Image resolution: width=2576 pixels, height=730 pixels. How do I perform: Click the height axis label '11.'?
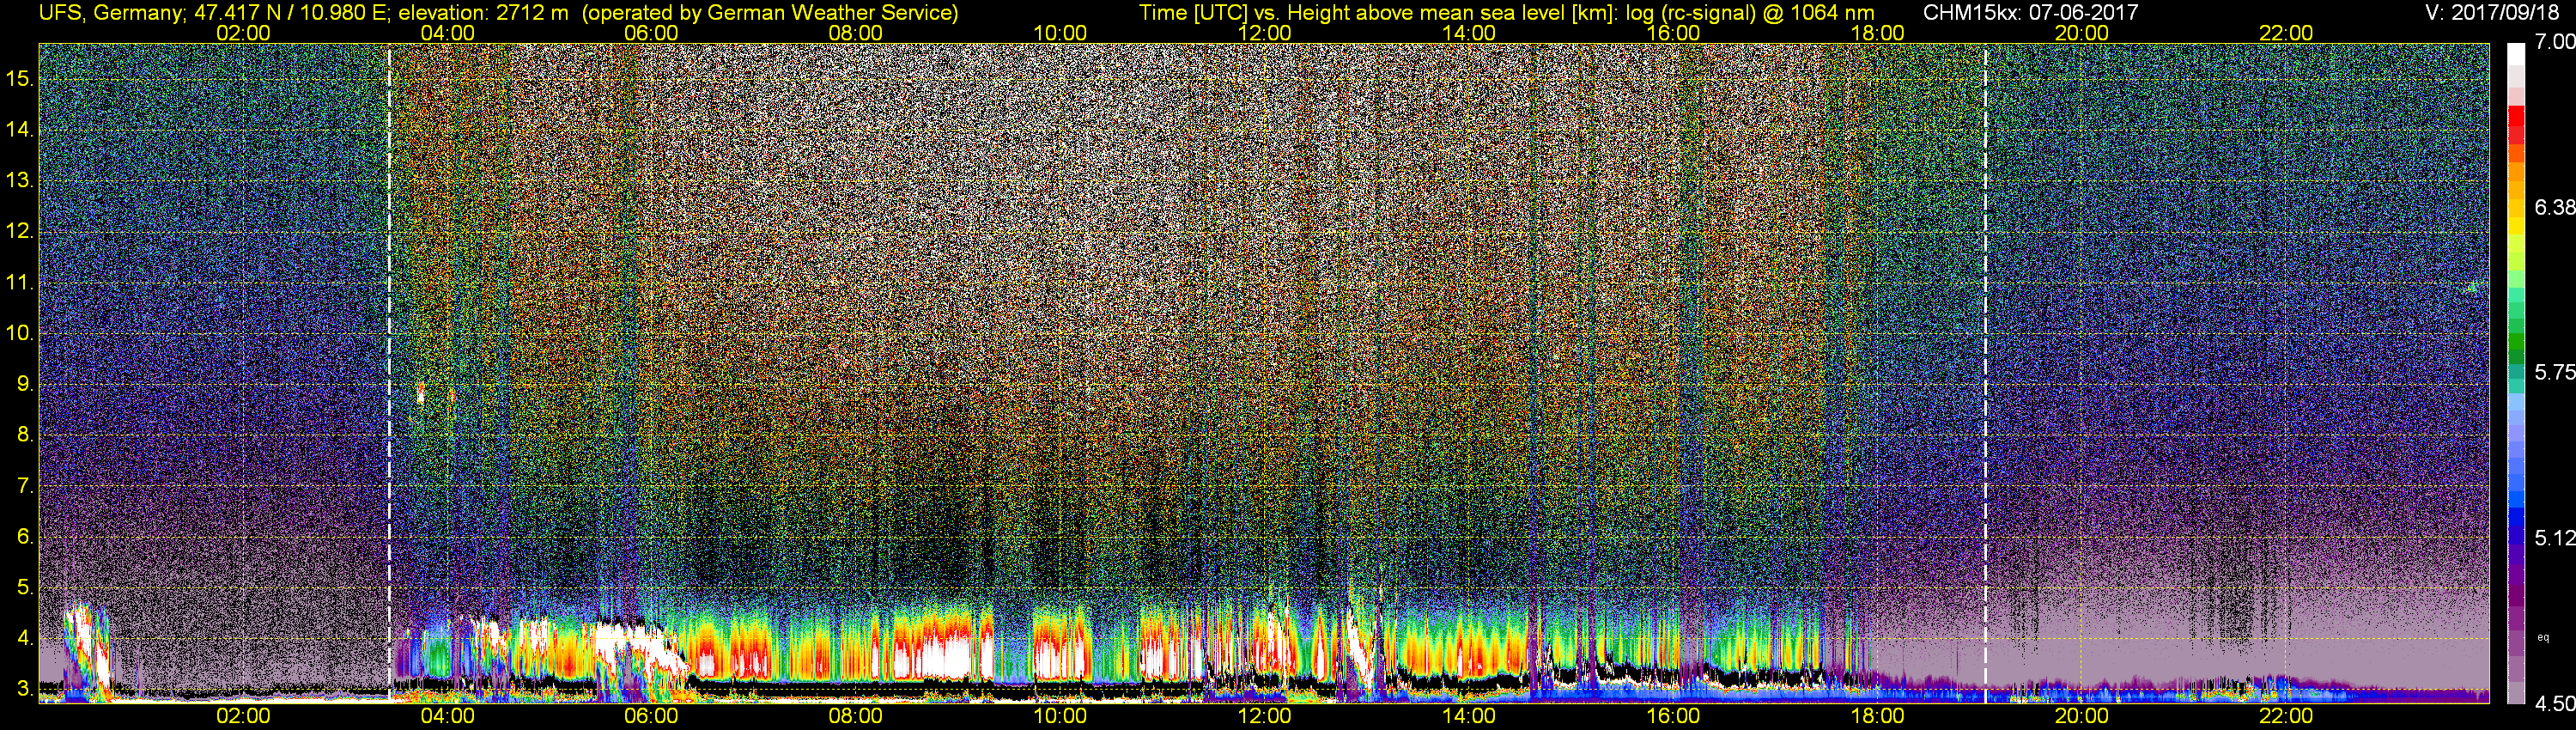(x=20, y=282)
